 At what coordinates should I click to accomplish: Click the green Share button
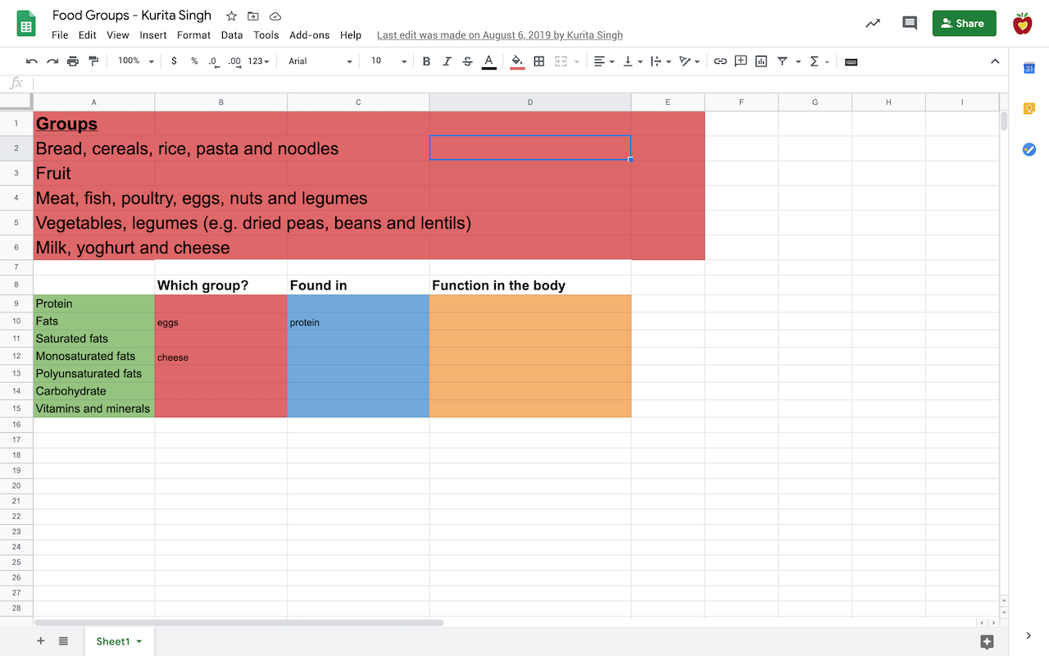pos(964,23)
